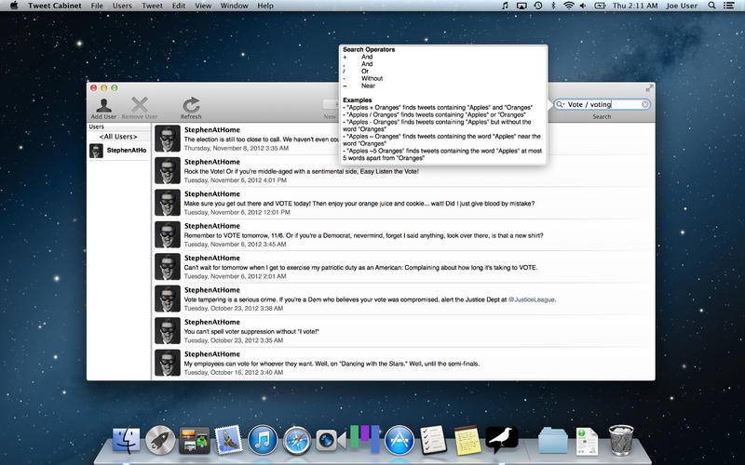This screenshot has width=745, height=465.
Task: Open the Help menu
Action: tap(265, 6)
